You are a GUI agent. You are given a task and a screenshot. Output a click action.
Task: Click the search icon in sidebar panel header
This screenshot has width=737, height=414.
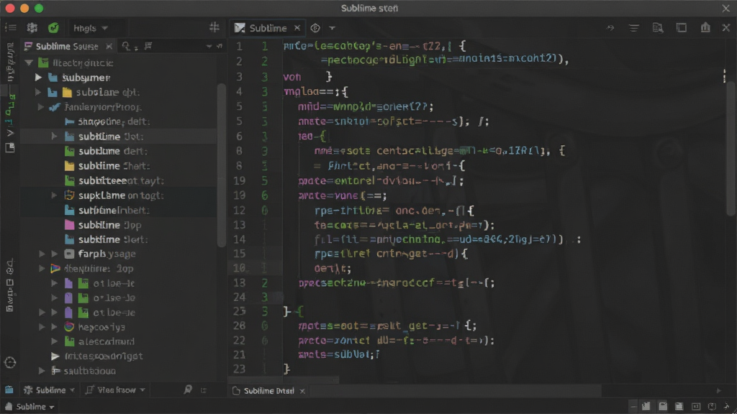tap(126, 46)
